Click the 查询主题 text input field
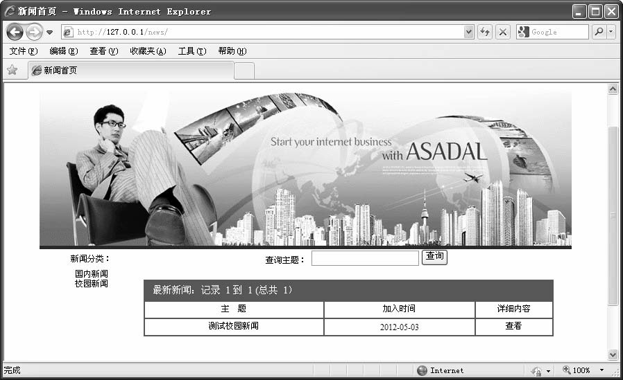Screen dimensions: 623x380 point(365,258)
